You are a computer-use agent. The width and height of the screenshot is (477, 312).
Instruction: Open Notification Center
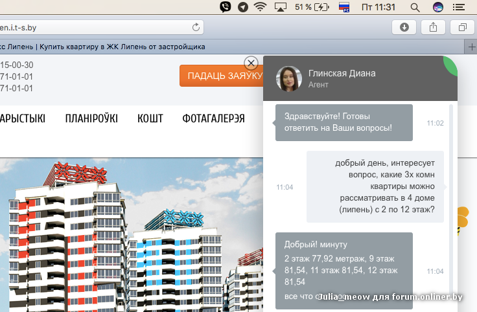(x=459, y=7)
